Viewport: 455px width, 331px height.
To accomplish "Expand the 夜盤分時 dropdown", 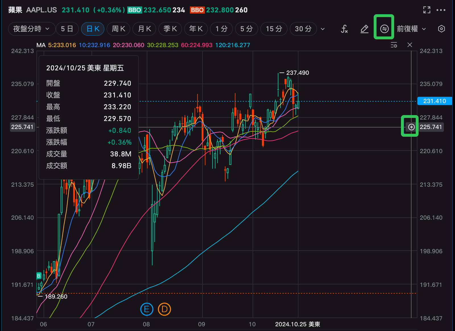I will [31, 29].
